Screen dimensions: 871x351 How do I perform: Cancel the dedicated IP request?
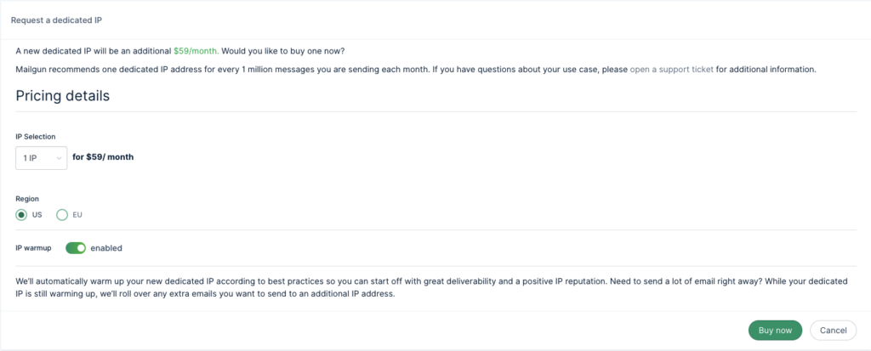833,331
